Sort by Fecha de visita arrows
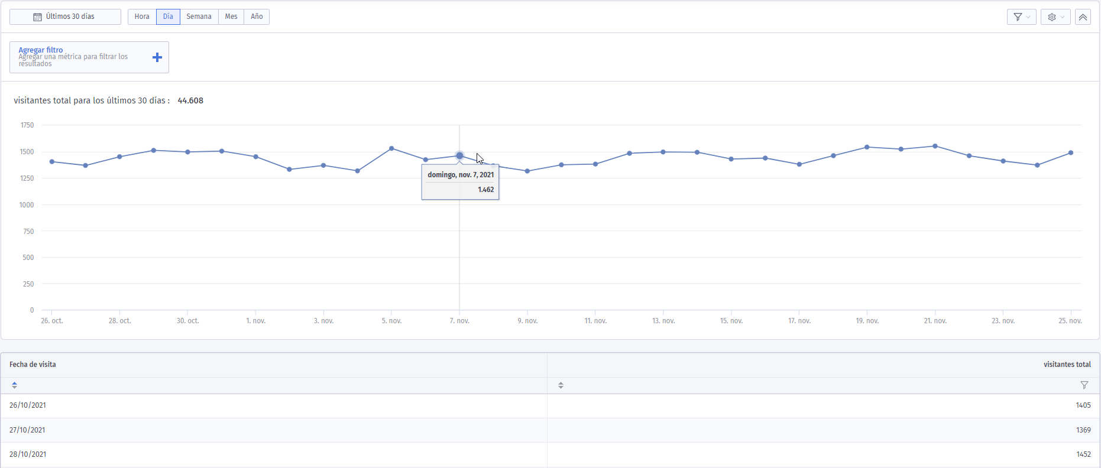Screen dimensions: 1101x468 [x=14, y=385]
